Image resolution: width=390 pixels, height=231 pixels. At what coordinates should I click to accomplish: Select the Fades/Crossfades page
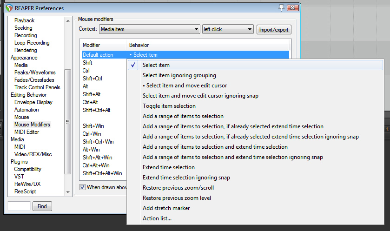34,80
